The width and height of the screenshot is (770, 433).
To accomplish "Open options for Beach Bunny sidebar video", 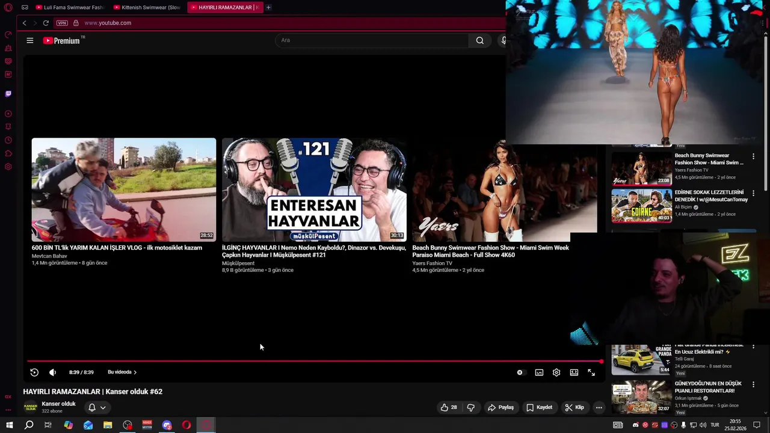I will (753, 156).
